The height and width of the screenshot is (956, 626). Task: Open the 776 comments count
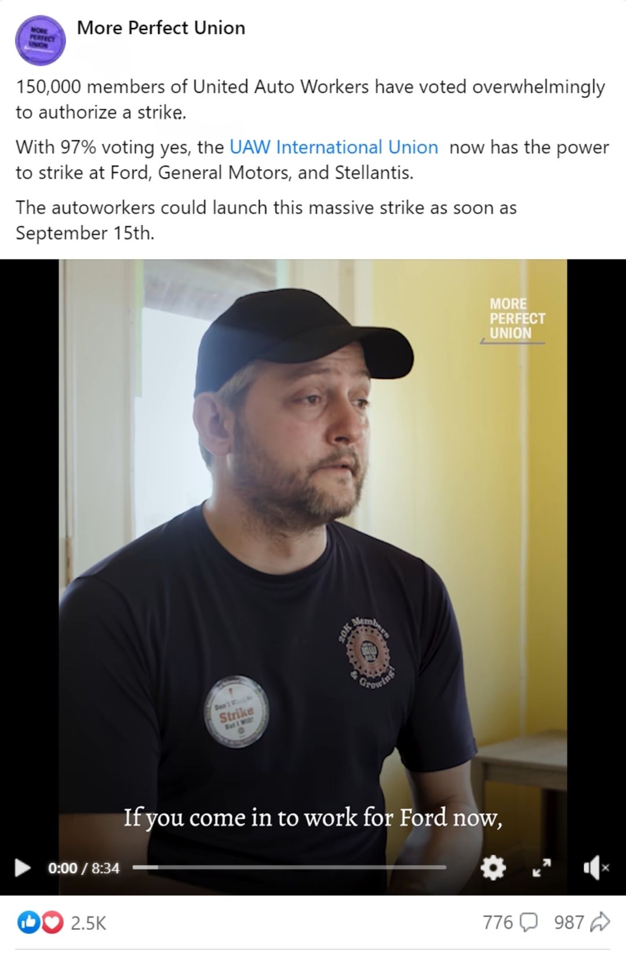coord(498,922)
